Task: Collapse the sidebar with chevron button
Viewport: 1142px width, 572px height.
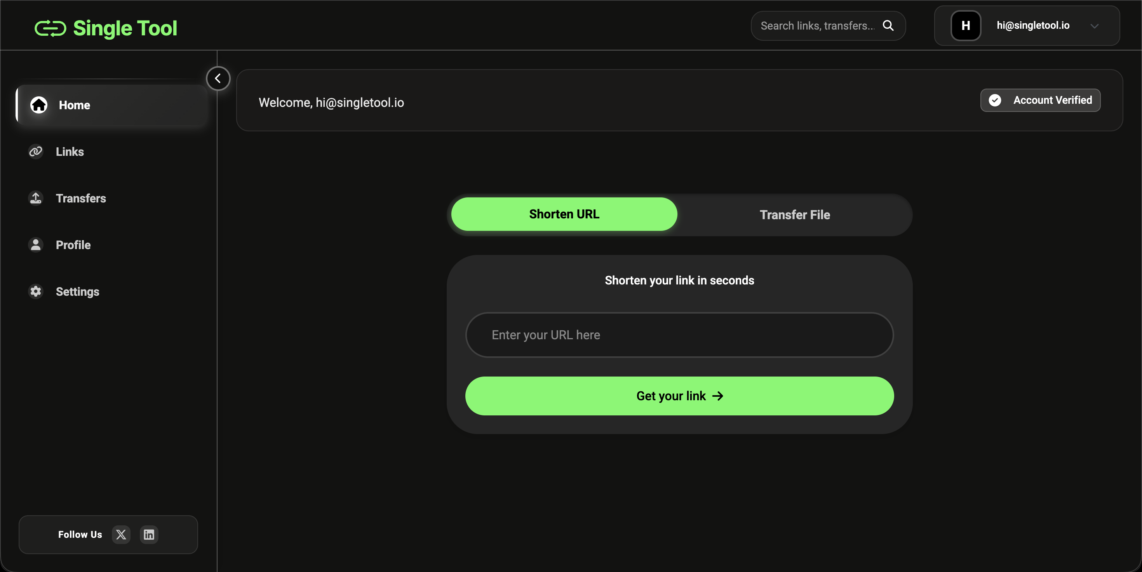Action: tap(218, 78)
